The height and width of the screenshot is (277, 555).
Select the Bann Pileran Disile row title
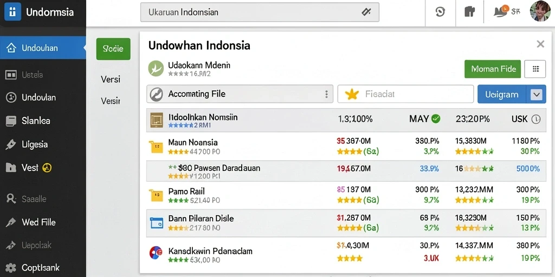(201, 219)
